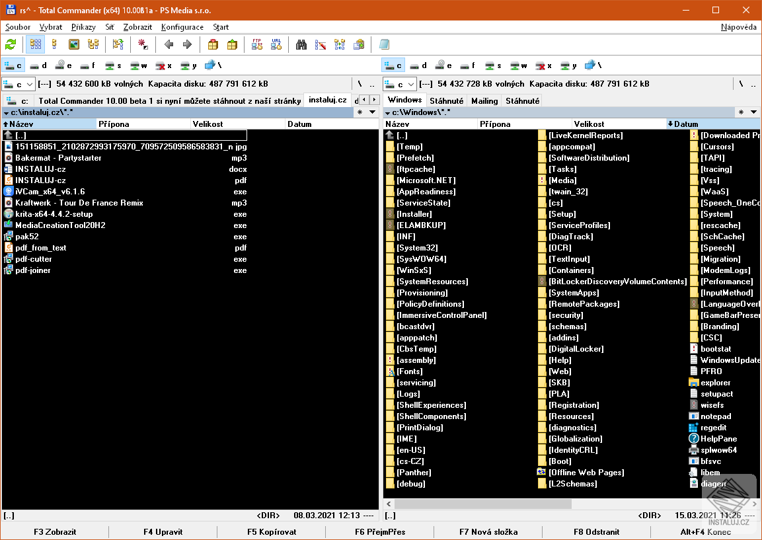
Task: Select MediaCreationTool20H2 file
Action: point(125,225)
